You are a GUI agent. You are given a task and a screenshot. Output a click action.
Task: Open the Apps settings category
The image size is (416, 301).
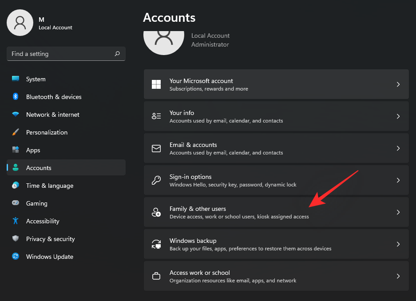(33, 150)
